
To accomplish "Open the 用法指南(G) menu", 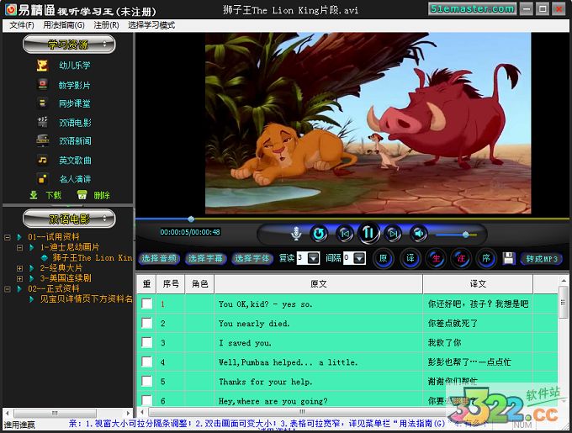I will point(64,25).
